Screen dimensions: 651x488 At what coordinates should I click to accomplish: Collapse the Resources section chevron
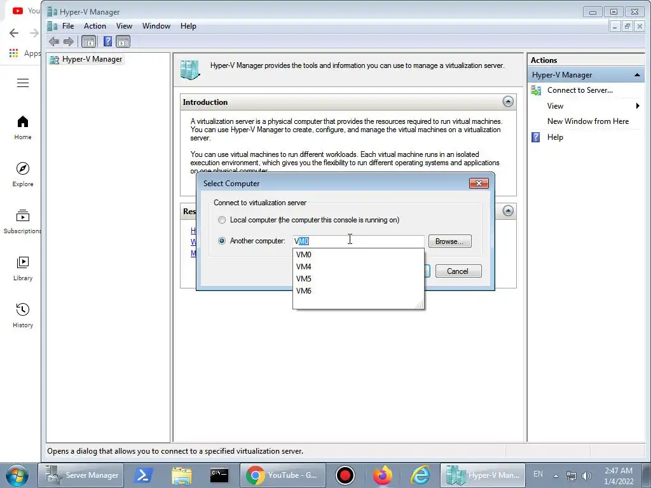pos(508,211)
